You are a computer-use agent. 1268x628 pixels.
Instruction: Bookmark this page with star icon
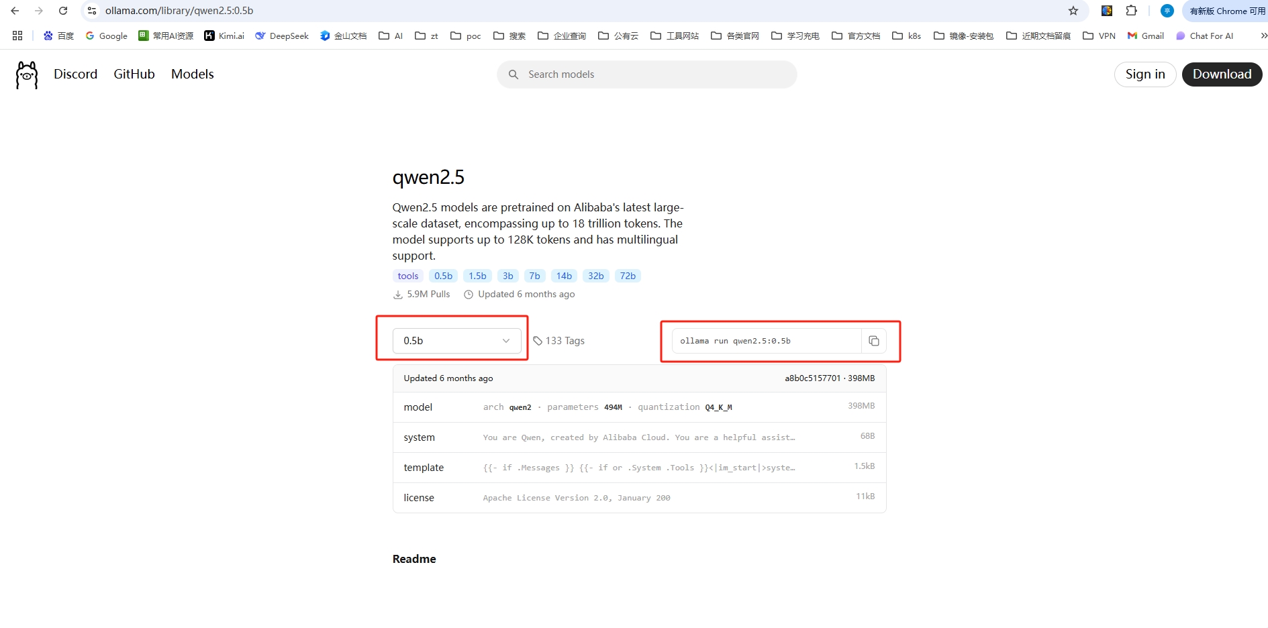[x=1073, y=11]
